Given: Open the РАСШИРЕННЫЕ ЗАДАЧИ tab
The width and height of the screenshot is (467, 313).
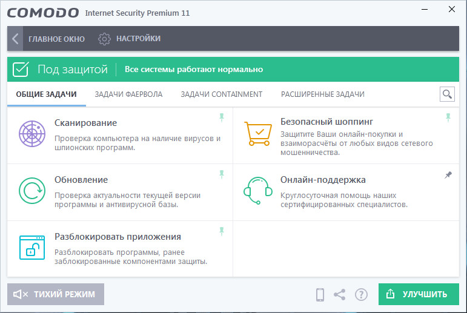Looking at the screenshot, I should pyautogui.click(x=323, y=94).
